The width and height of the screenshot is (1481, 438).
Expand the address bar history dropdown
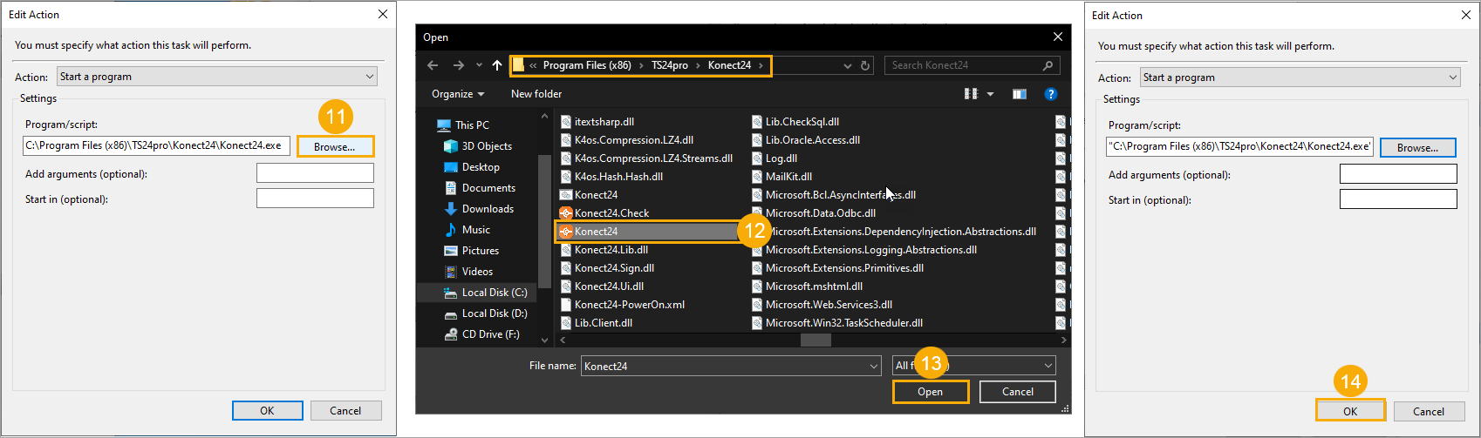point(848,65)
